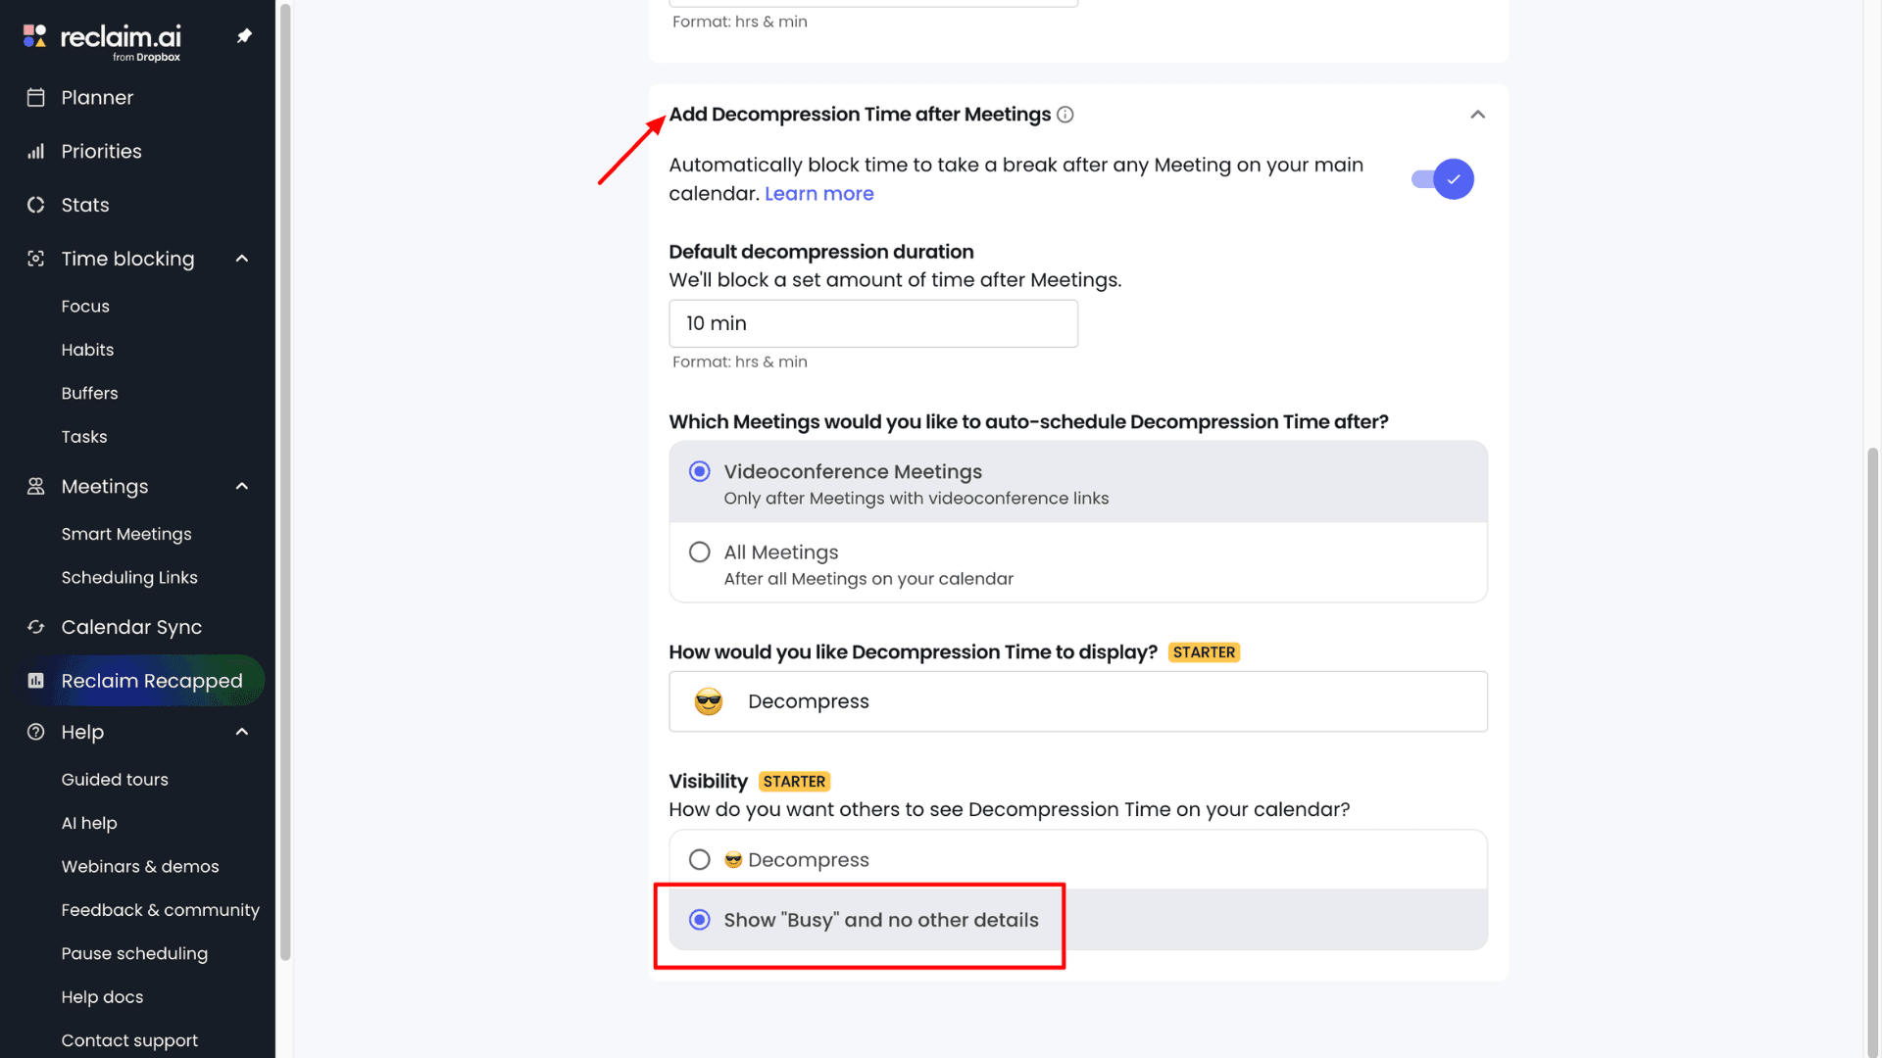Select the Decompress visibility radio option
Screen dimensions: 1882x1058
click(x=700, y=860)
